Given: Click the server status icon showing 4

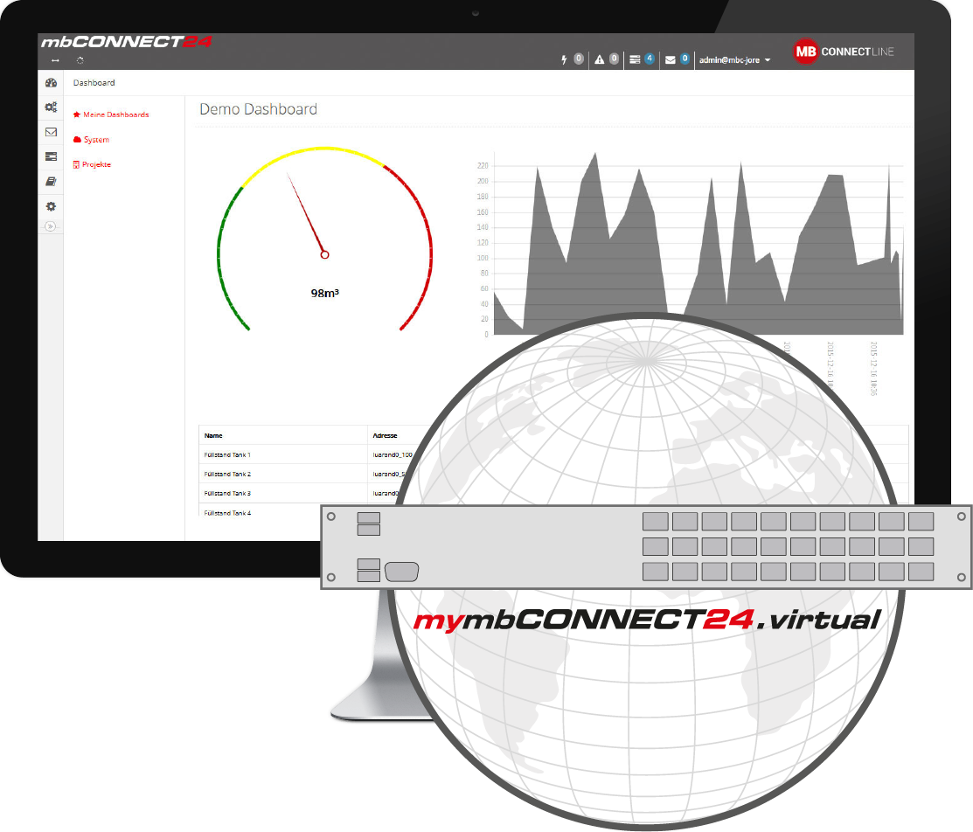Looking at the screenshot, I should 636,59.
